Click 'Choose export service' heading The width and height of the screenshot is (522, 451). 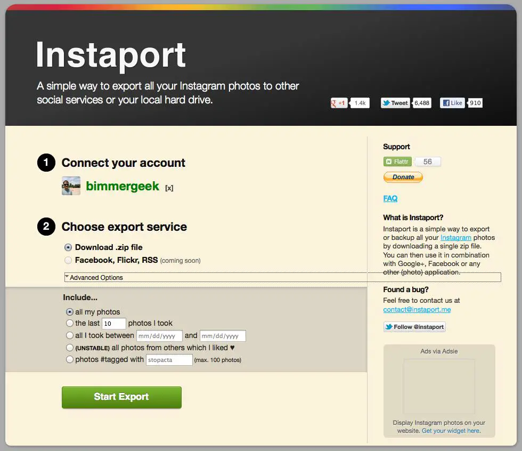(x=124, y=227)
